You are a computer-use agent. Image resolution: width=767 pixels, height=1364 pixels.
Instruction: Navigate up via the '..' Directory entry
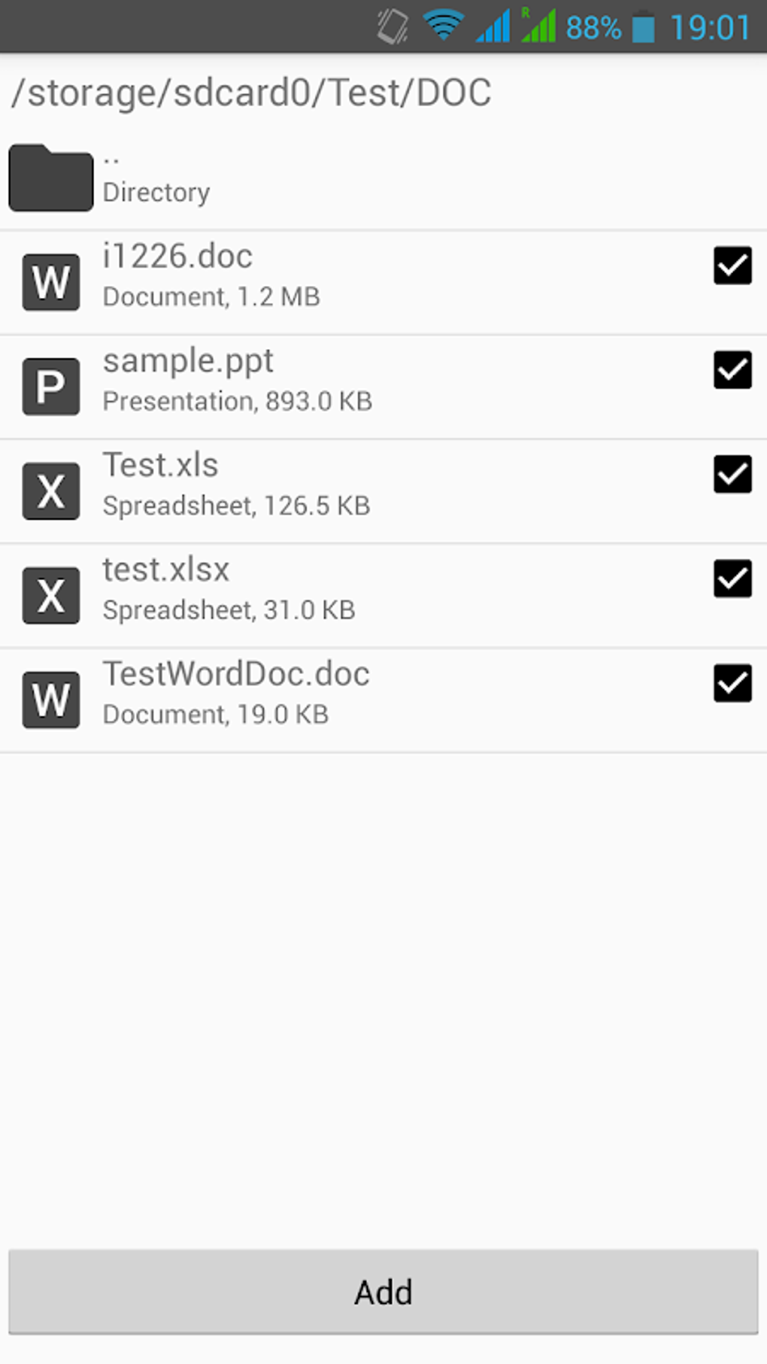pos(156,178)
